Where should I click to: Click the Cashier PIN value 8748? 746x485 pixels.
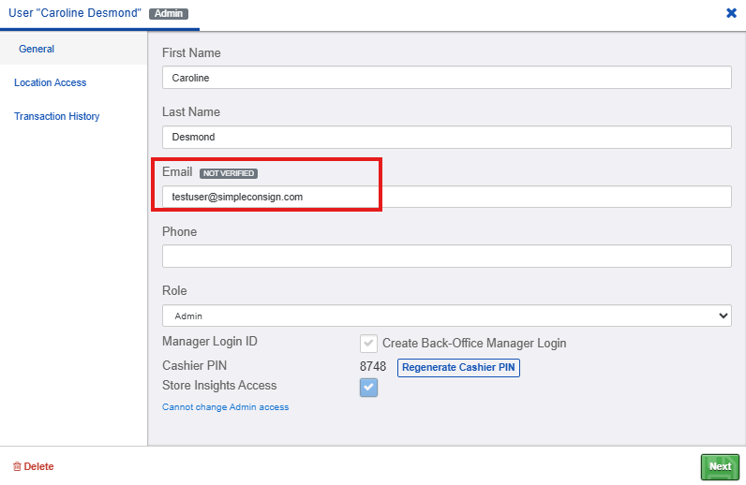[x=373, y=367]
